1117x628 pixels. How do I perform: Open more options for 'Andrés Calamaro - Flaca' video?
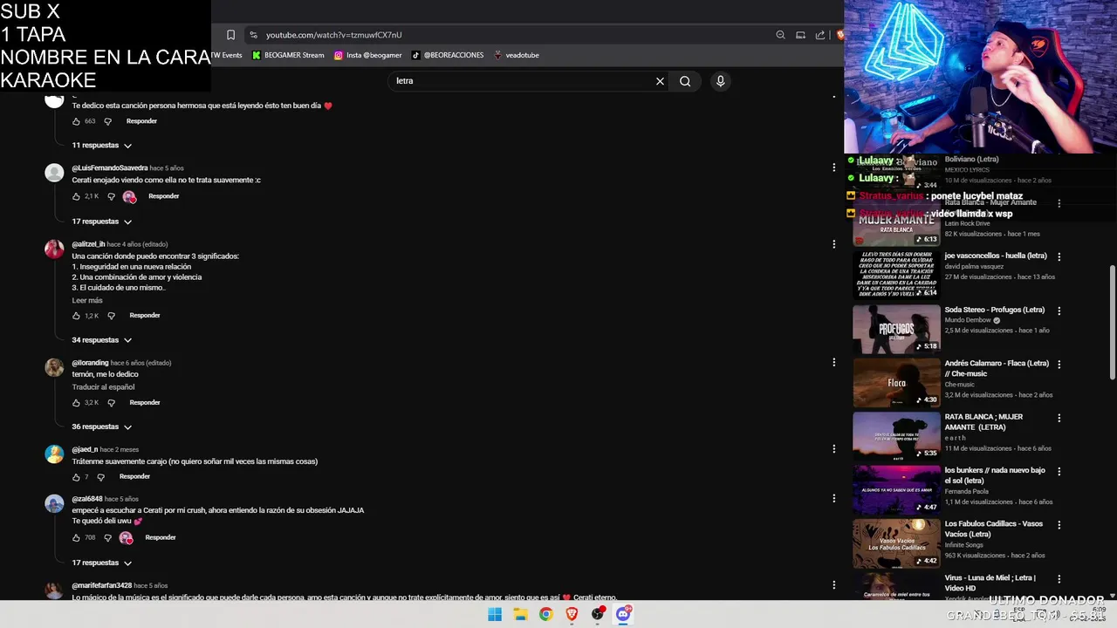1059,365
